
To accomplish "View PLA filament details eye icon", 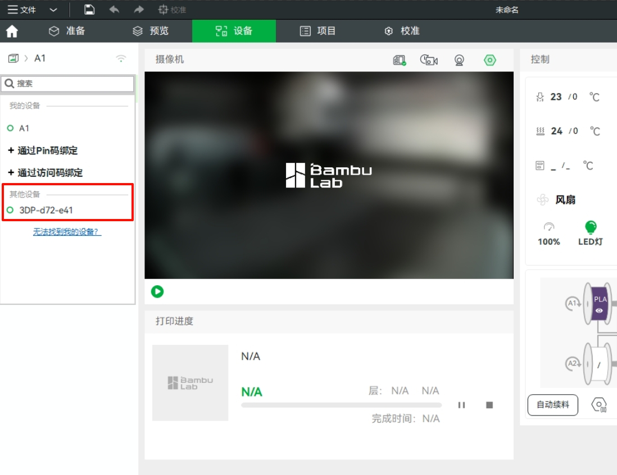I will pyautogui.click(x=599, y=310).
